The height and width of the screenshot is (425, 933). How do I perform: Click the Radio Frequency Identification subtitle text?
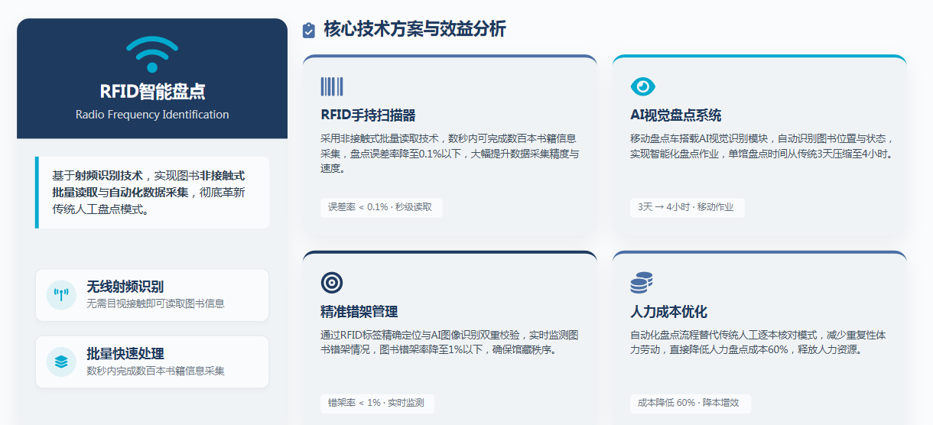152,115
